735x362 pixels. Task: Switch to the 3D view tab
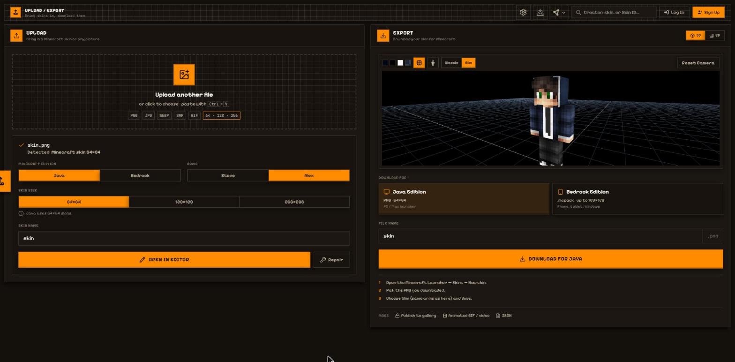(695, 36)
